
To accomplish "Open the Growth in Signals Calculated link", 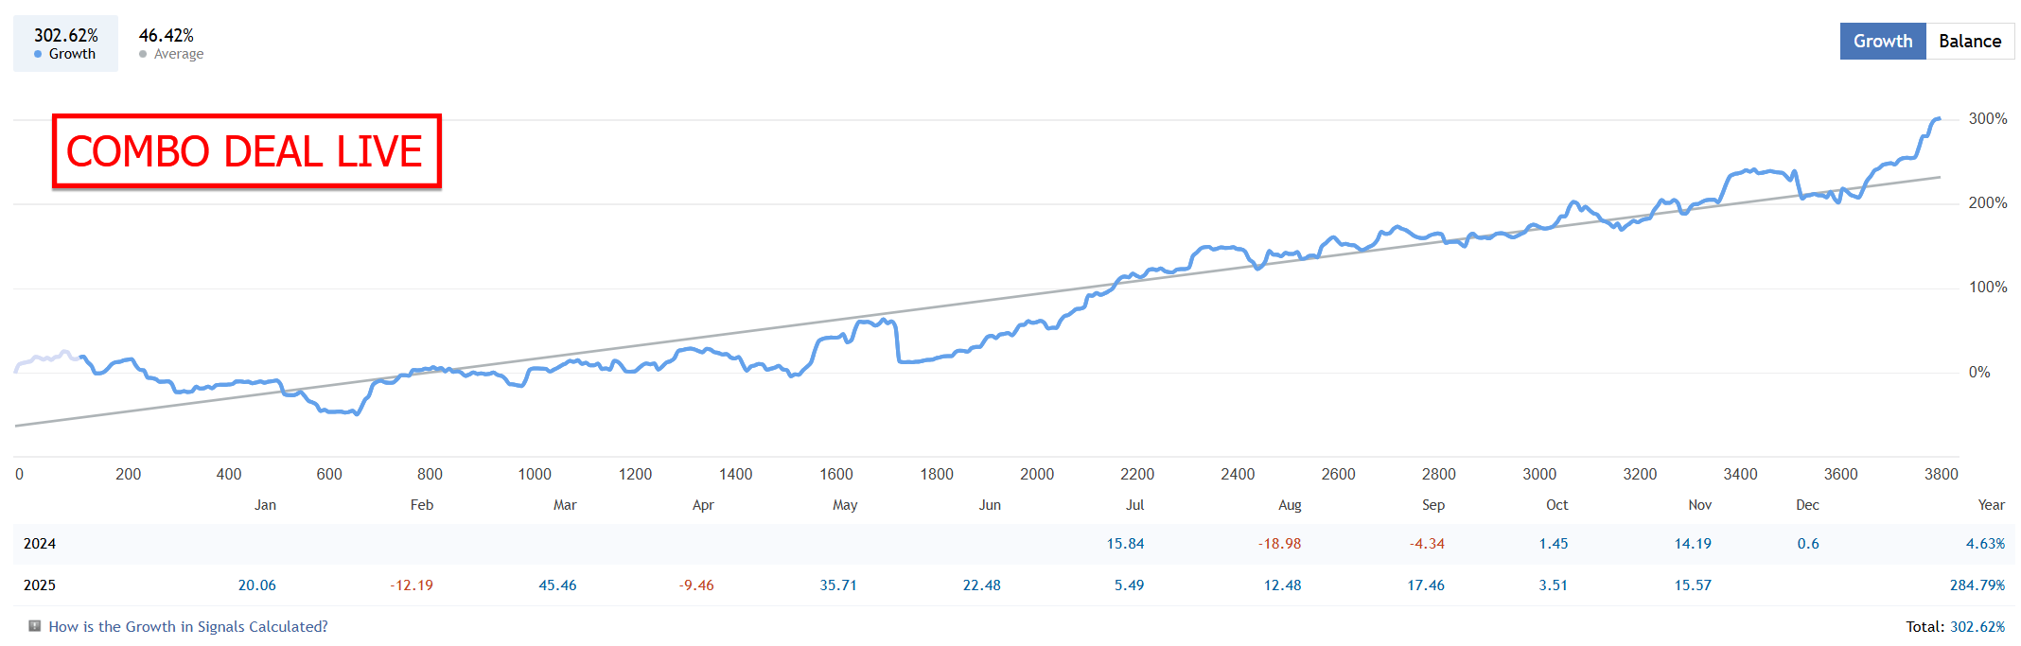I will (x=188, y=626).
